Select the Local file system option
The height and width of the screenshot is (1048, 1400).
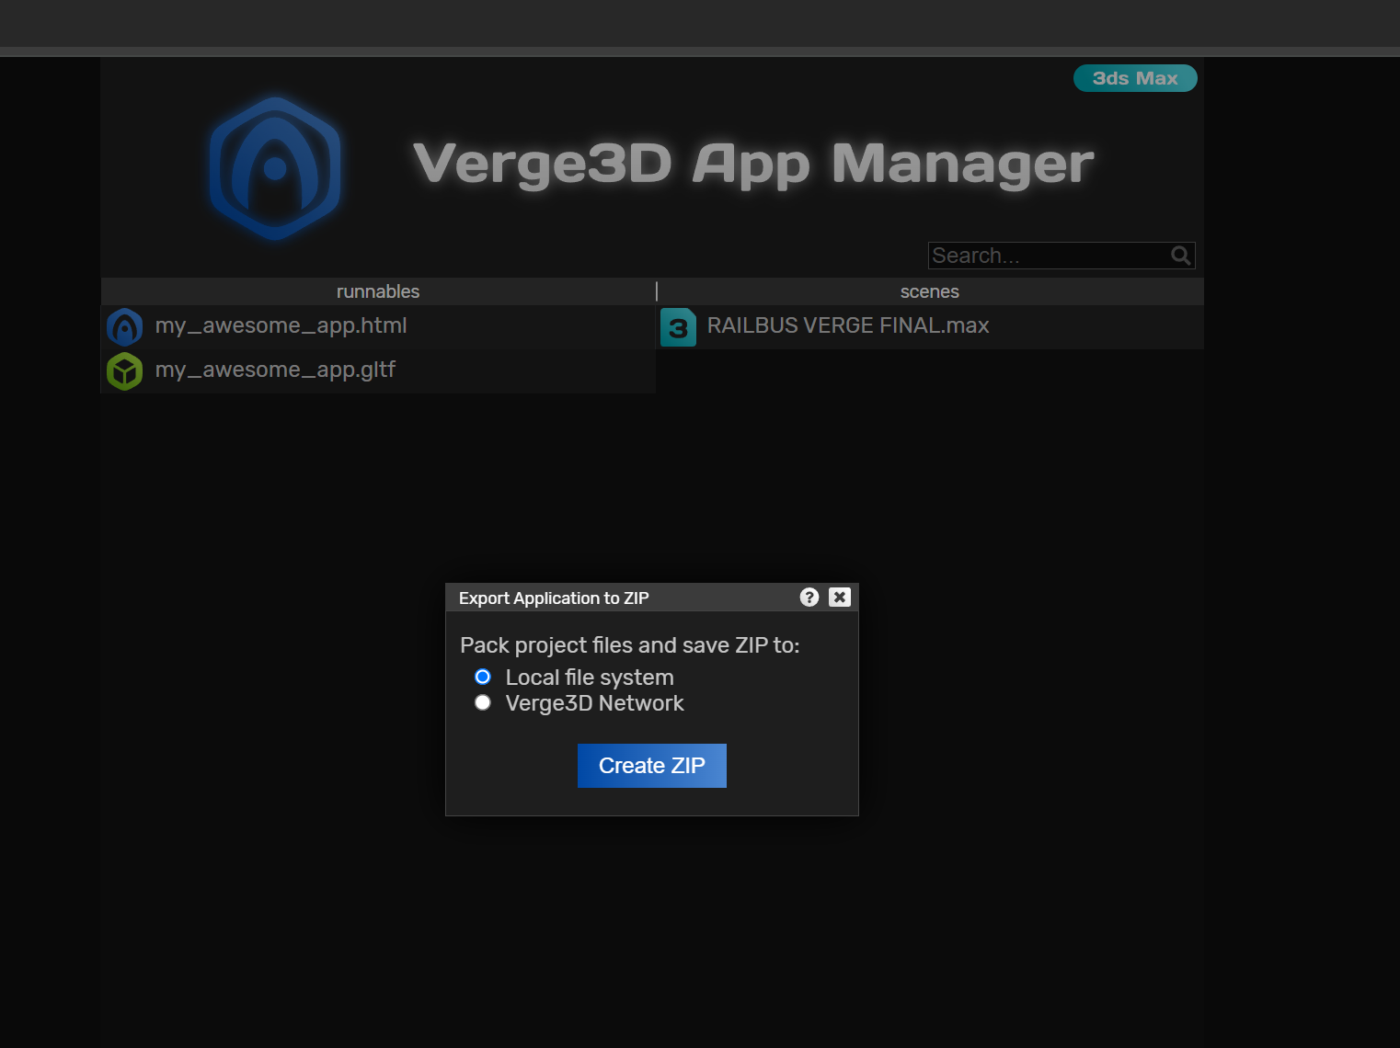pyautogui.click(x=483, y=677)
